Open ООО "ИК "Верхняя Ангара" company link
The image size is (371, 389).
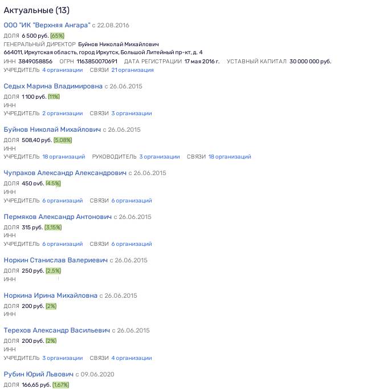pyautogui.click(x=47, y=25)
